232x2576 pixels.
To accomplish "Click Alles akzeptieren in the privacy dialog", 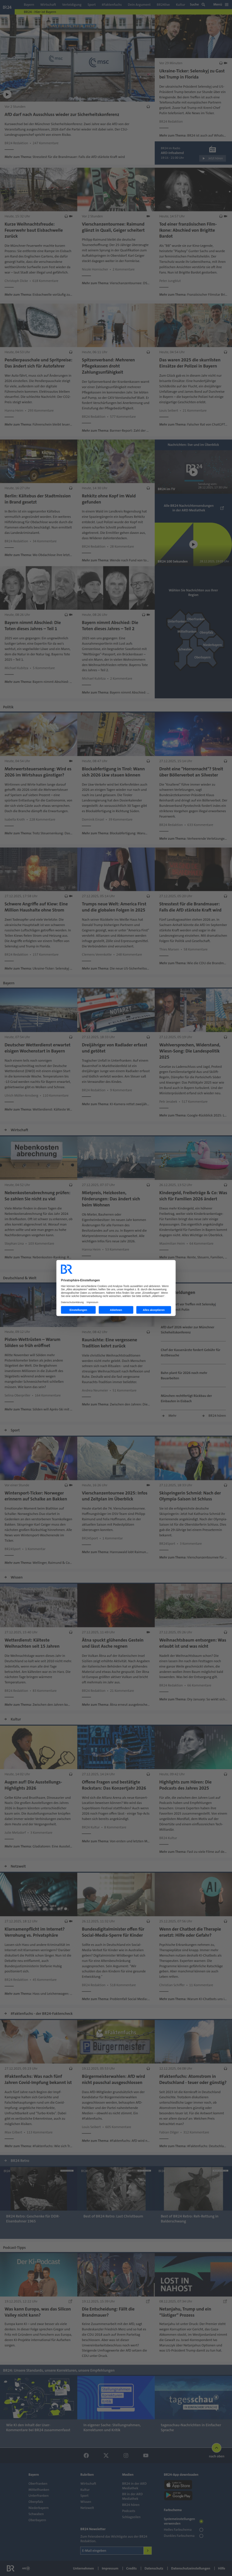I will pyautogui.click(x=153, y=1310).
